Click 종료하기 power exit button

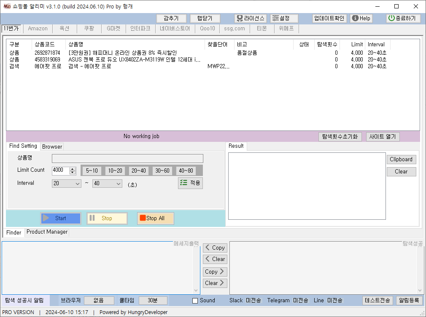(x=403, y=19)
